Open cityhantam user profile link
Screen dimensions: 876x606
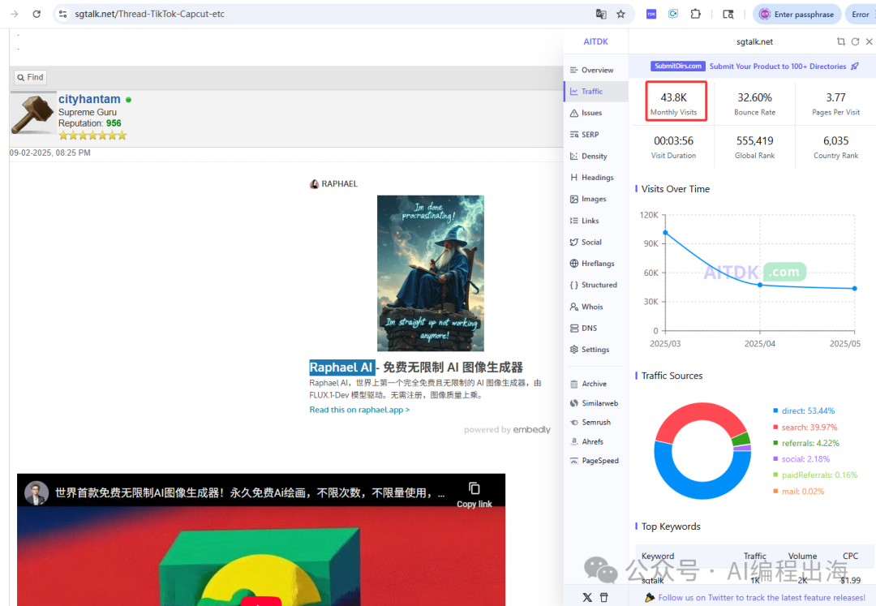tap(89, 99)
